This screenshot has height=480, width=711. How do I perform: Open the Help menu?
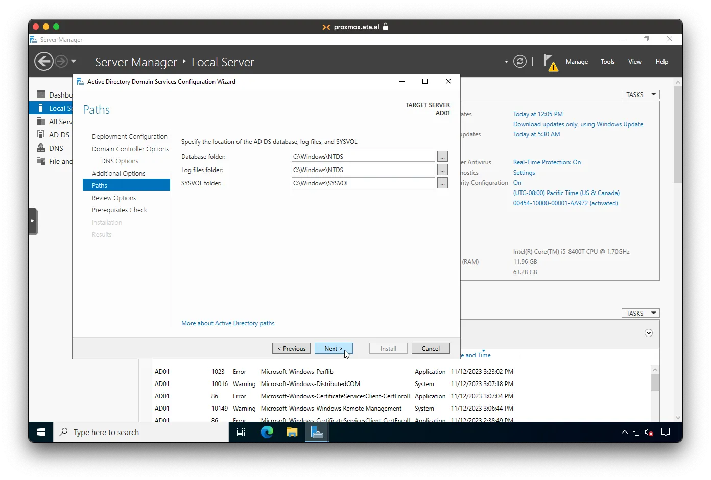(x=661, y=62)
